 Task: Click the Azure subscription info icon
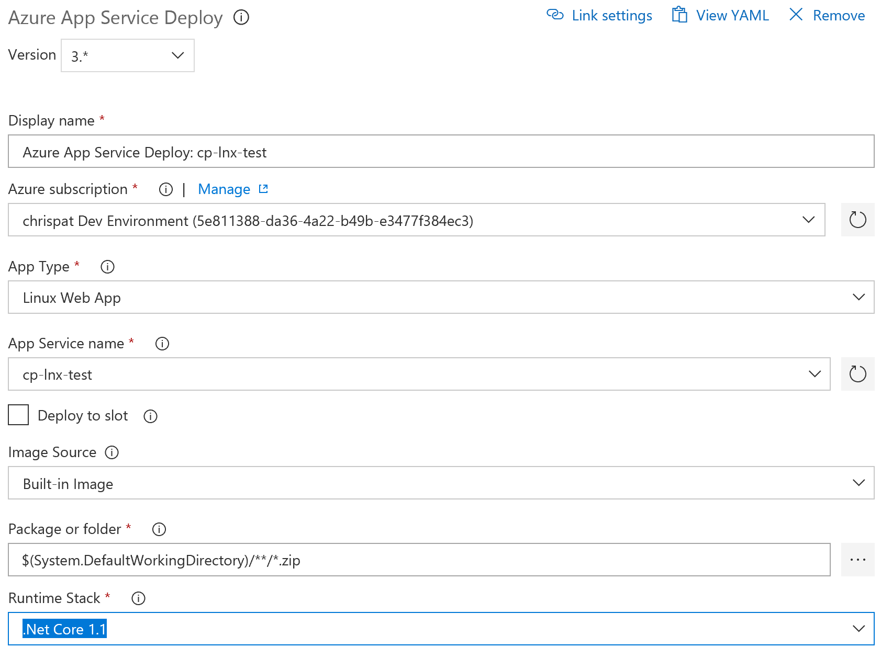tap(166, 189)
